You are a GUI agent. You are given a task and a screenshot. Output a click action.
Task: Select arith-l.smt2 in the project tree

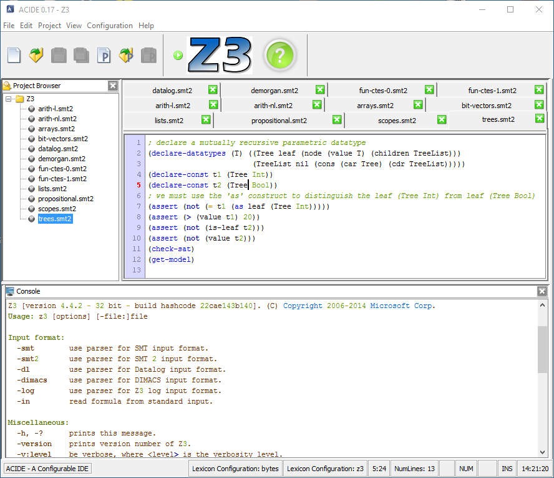pos(56,109)
